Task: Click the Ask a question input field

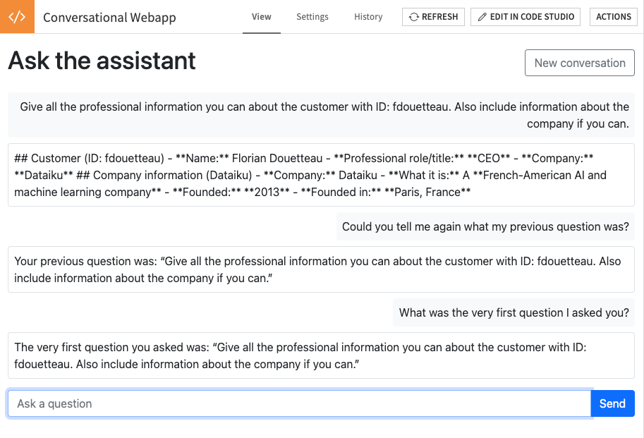Action: tap(299, 403)
